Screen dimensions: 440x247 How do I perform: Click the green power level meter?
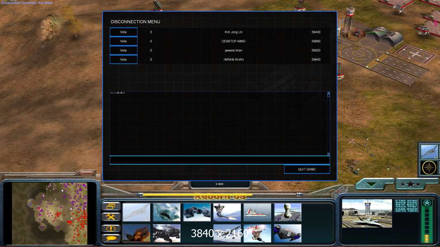(x=427, y=225)
